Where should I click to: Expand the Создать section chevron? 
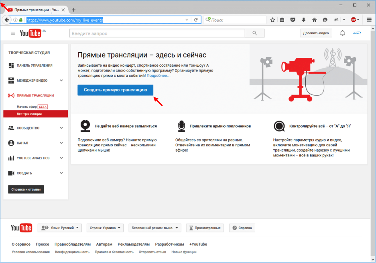coord(61,173)
